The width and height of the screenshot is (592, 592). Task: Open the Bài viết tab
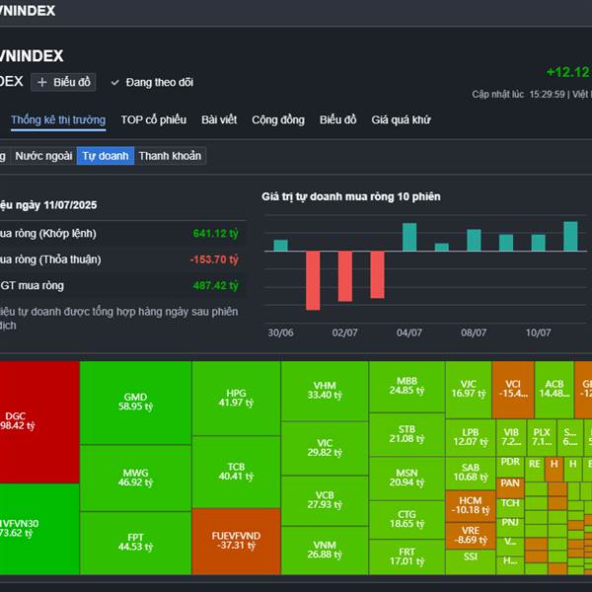(x=219, y=120)
